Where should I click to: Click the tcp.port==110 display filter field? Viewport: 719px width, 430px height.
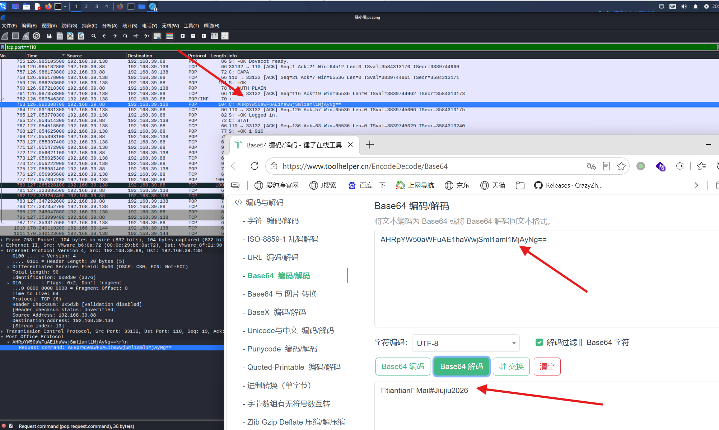[361, 47]
